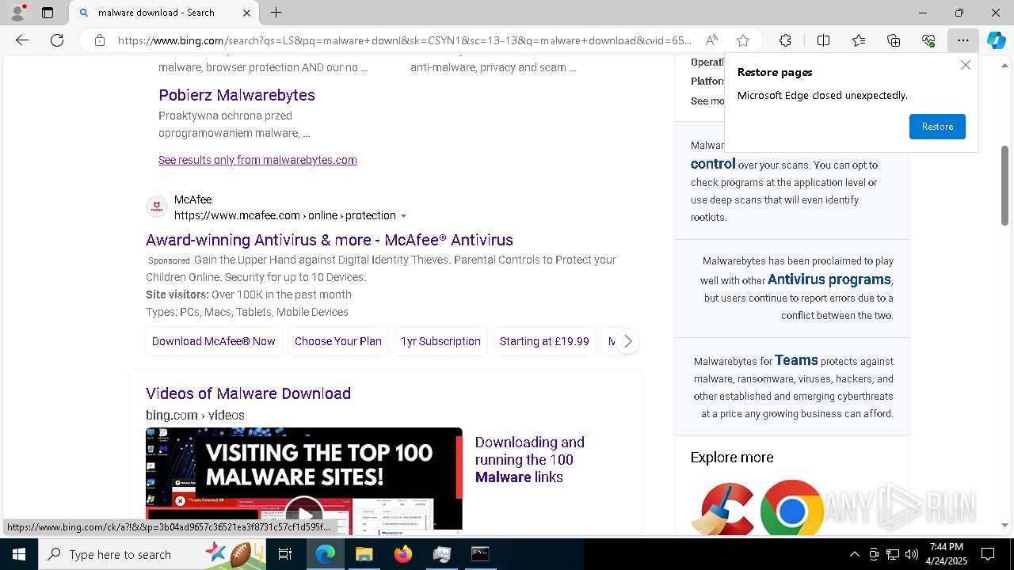
Task: Open Settings and more menu
Action: click(963, 40)
